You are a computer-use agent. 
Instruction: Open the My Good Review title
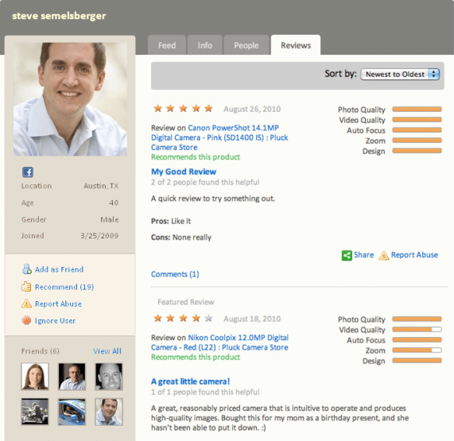click(184, 172)
